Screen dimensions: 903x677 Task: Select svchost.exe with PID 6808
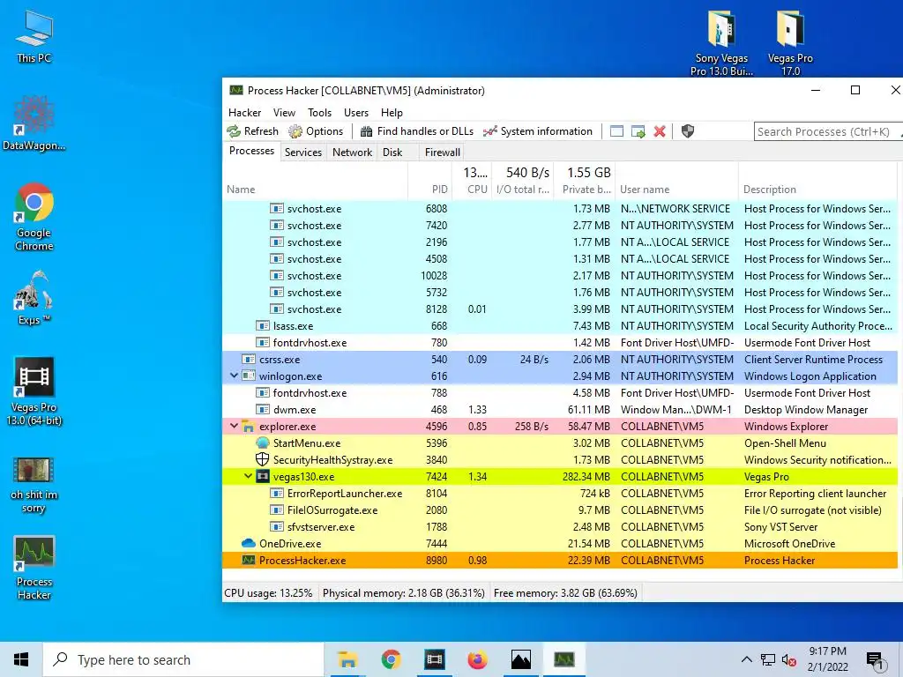point(560,208)
